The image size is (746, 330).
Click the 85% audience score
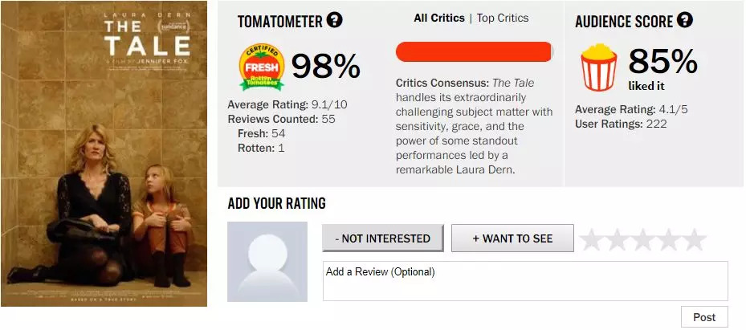[664, 61]
